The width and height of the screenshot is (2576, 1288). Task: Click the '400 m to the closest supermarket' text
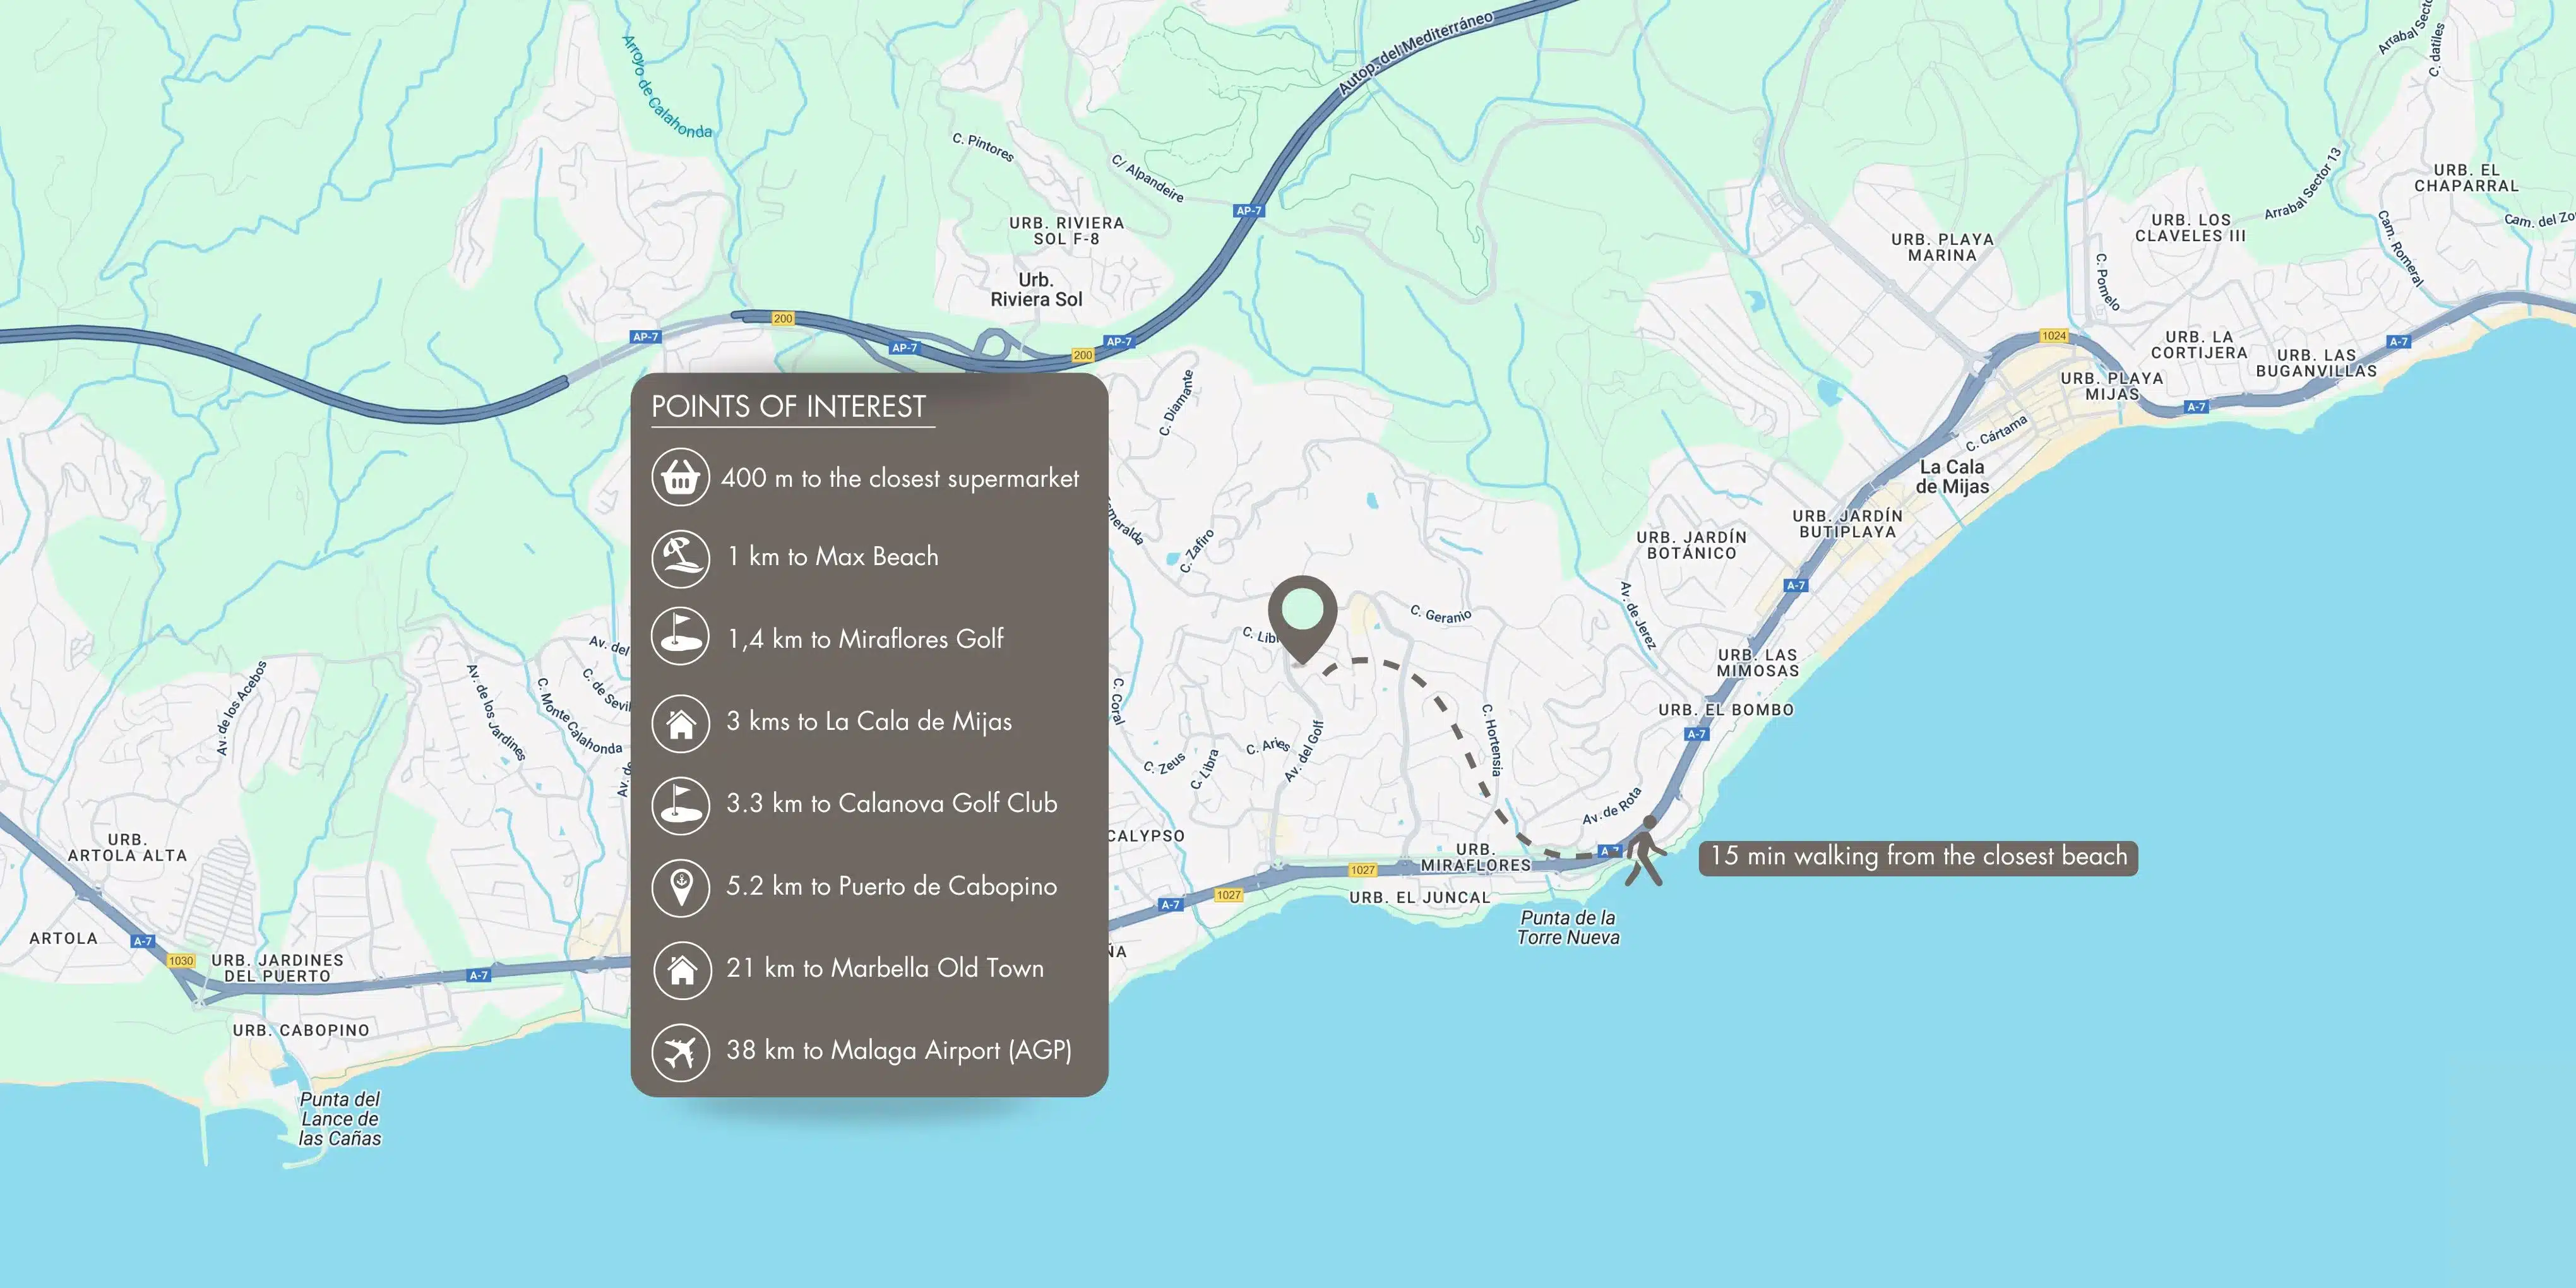(x=899, y=478)
